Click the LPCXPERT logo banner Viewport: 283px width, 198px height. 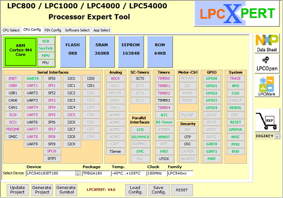pyautogui.click(x=237, y=13)
